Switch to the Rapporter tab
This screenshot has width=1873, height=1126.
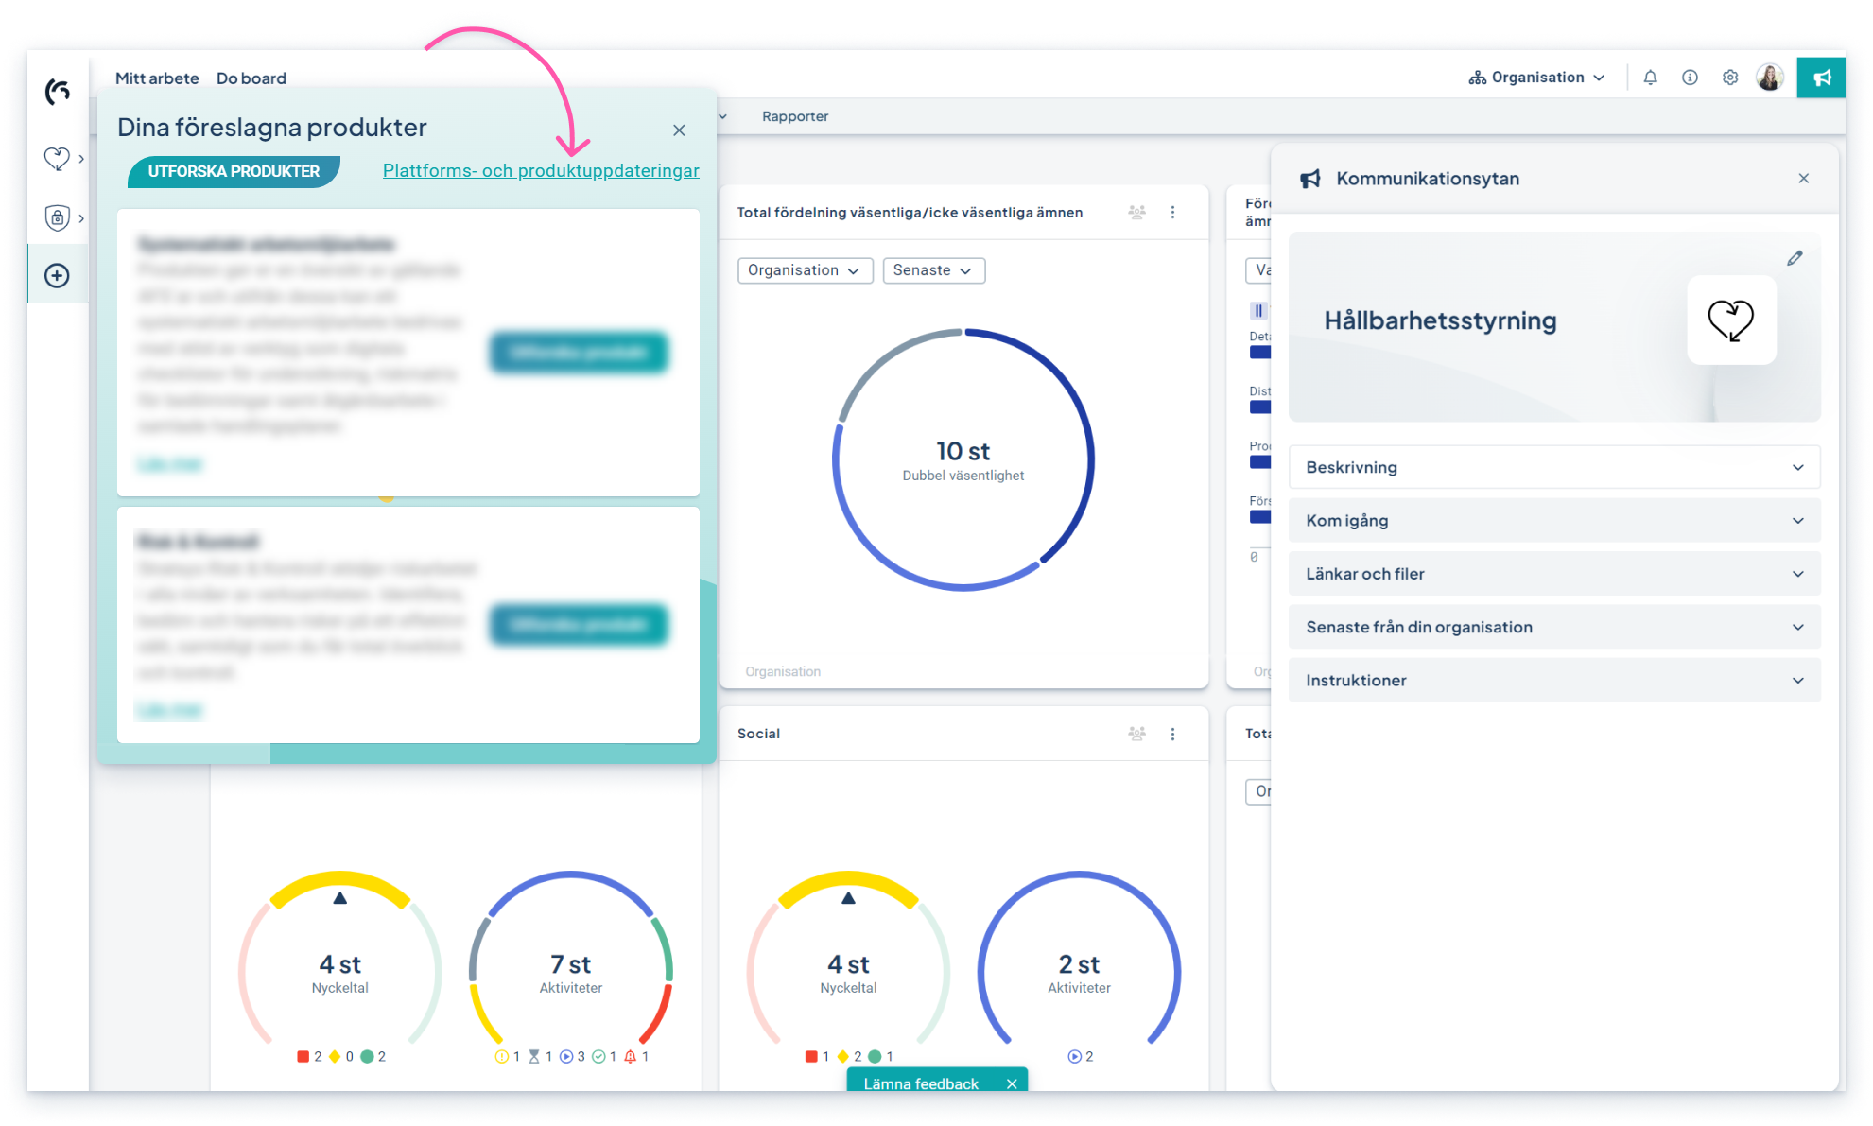pyautogui.click(x=794, y=116)
